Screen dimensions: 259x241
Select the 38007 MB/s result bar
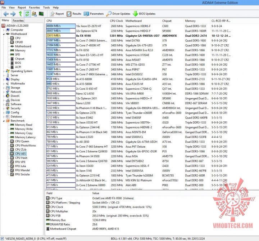pyautogui.click(x=61, y=31)
